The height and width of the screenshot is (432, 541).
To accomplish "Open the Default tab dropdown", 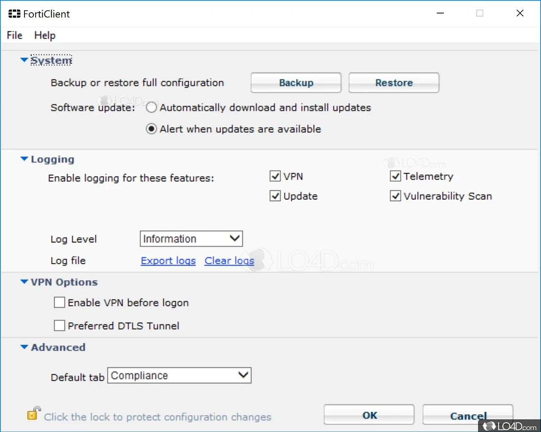I will tap(180, 375).
